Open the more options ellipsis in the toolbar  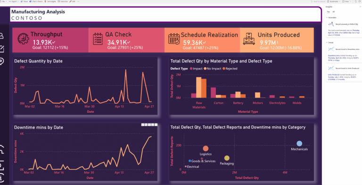tap(79, 1)
